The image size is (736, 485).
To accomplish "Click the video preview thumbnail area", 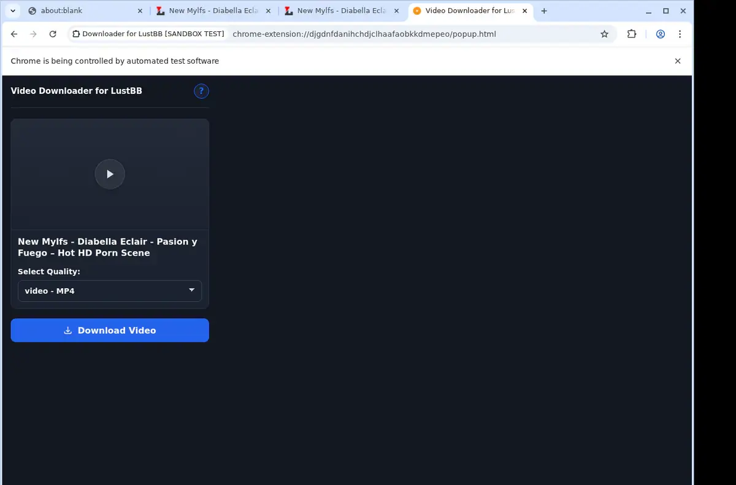I will (110, 174).
